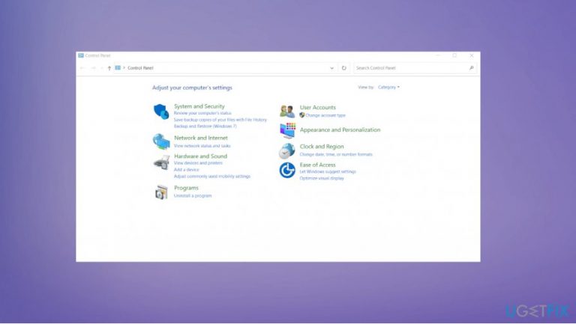Image resolution: width=576 pixels, height=324 pixels.
Task: Click the shield icon beside Change account type
Action: tap(302, 115)
